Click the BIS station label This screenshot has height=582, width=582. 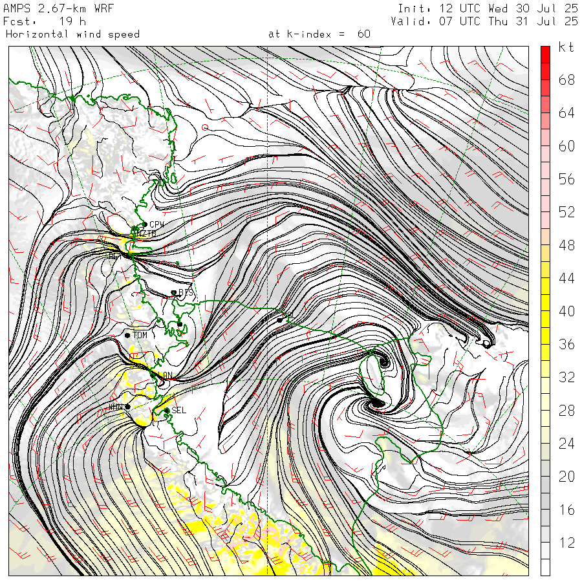tap(186, 292)
